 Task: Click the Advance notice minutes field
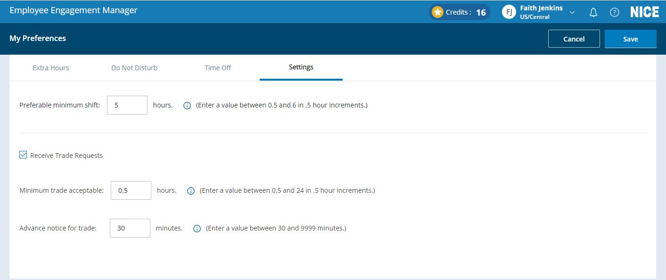[130, 228]
